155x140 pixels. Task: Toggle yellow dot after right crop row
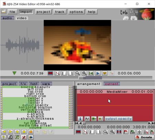coord(70,94)
